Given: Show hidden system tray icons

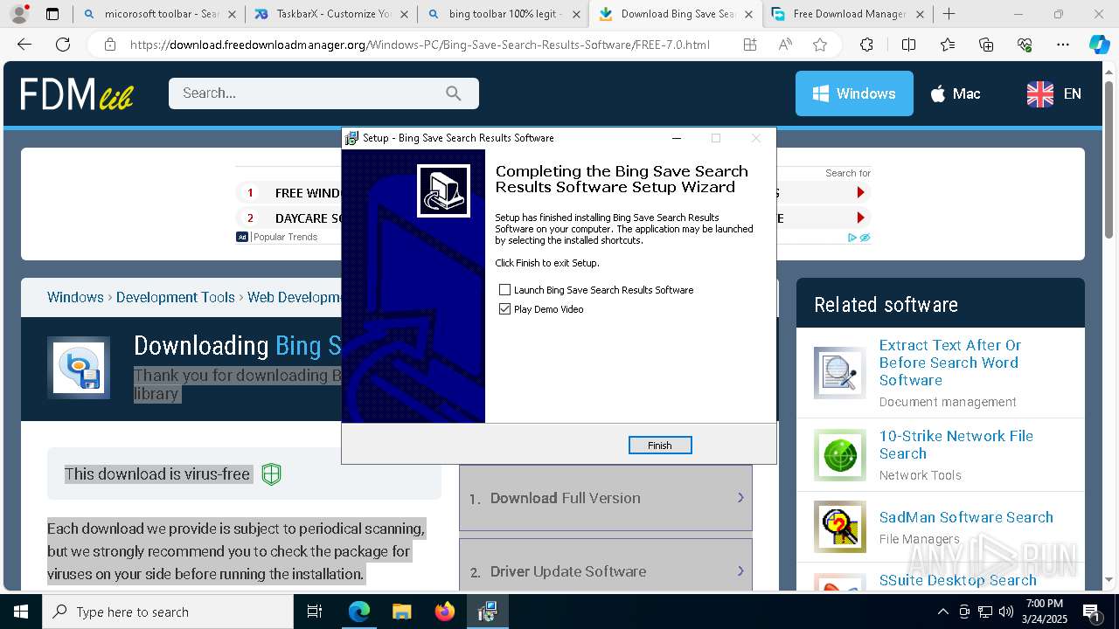Looking at the screenshot, I should (x=943, y=612).
